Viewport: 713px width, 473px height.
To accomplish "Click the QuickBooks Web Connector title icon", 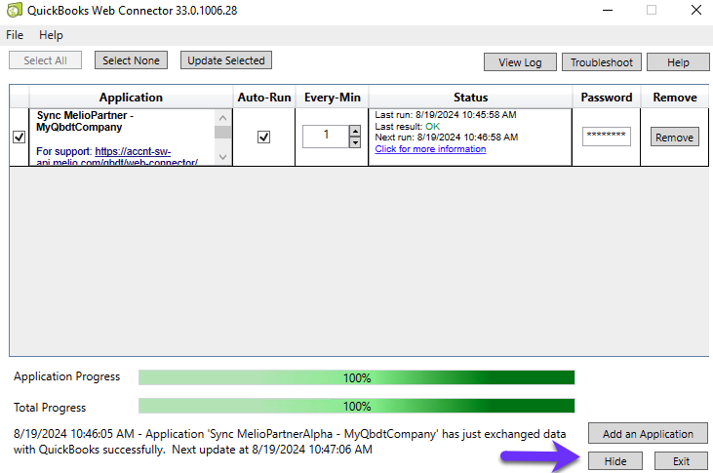I will pyautogui.click(x=14, y=10).
